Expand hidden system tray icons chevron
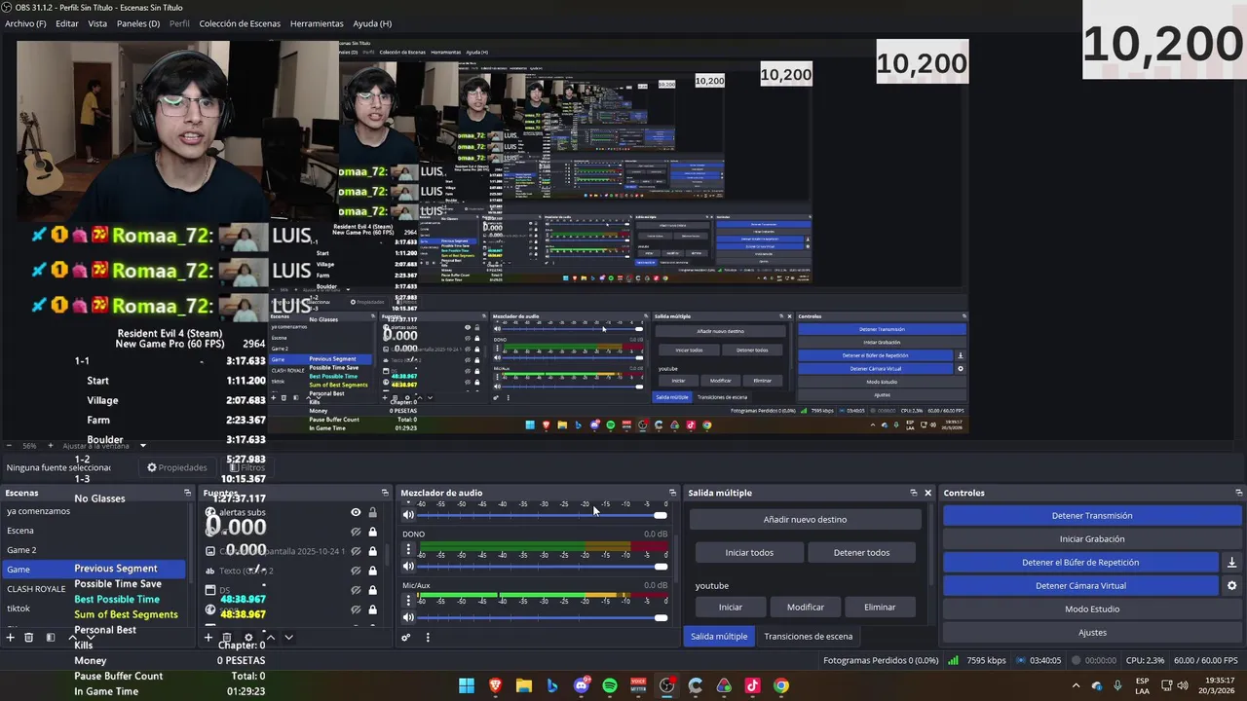The image size is (1247, 701). 1076,685
